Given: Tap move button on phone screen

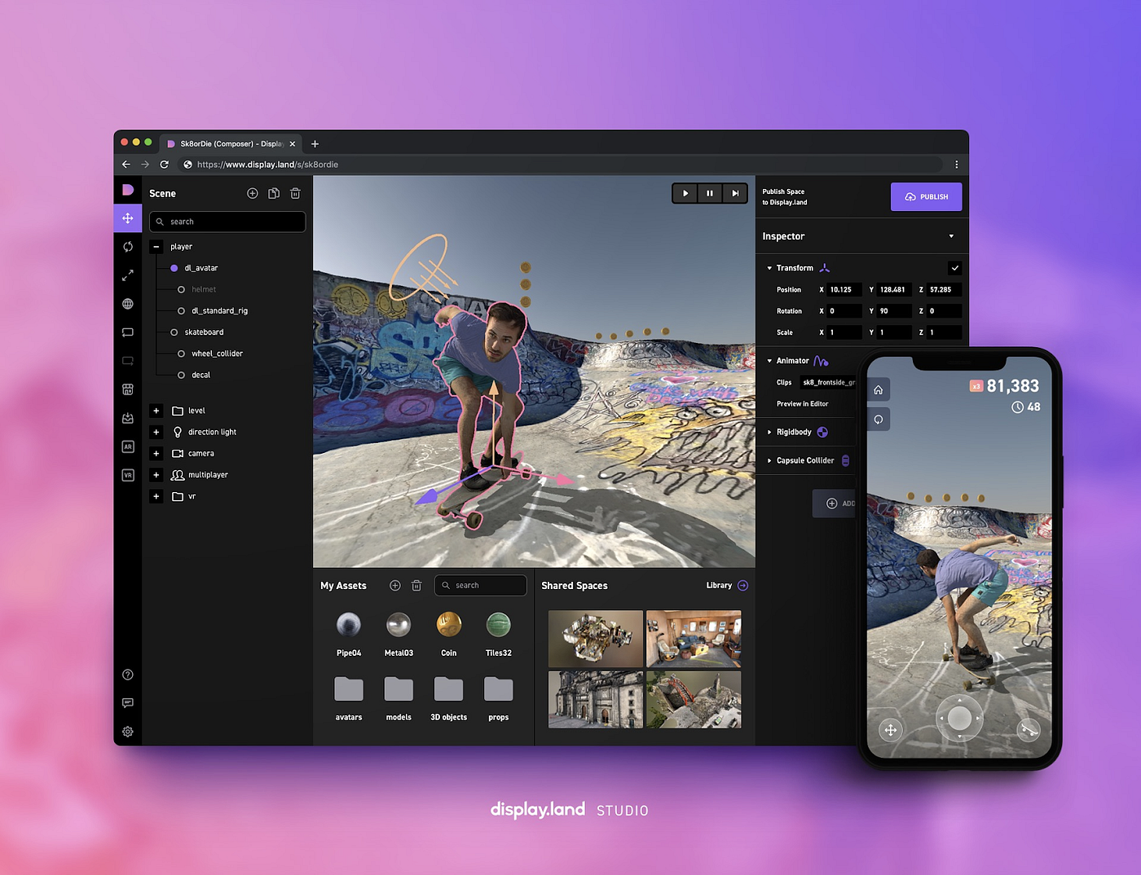Looking at the screenshot, I should tap(891, 730).
